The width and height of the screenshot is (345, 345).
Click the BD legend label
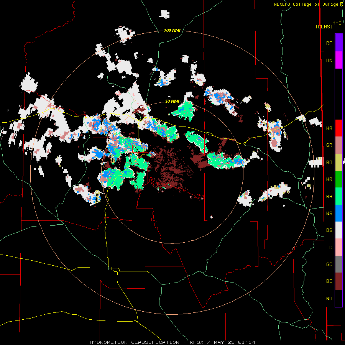(329, 163)
